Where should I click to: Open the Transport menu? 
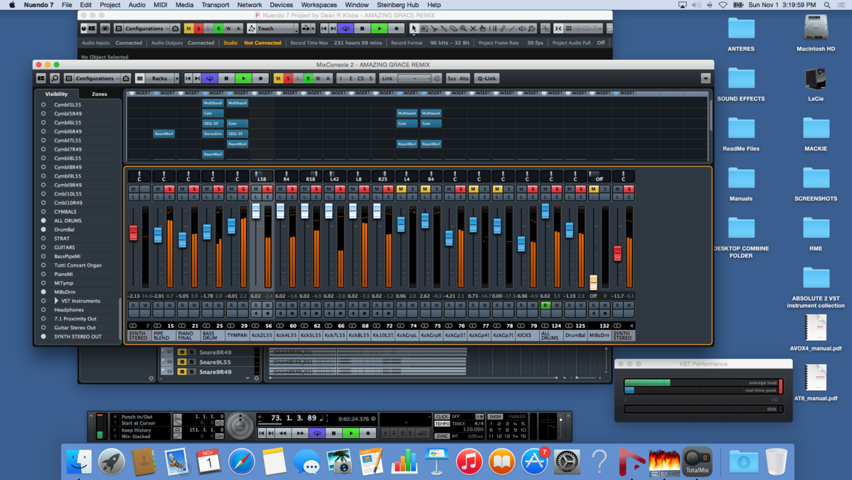tap(215, 5)
